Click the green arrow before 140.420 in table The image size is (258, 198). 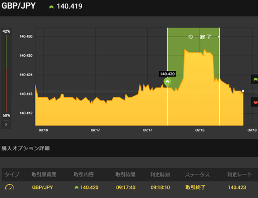point(76,187)
